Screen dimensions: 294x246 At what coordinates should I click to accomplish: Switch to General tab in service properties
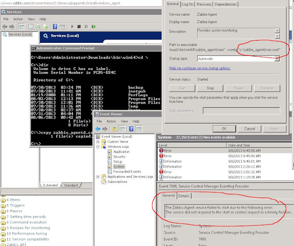[x=173, y=4]
